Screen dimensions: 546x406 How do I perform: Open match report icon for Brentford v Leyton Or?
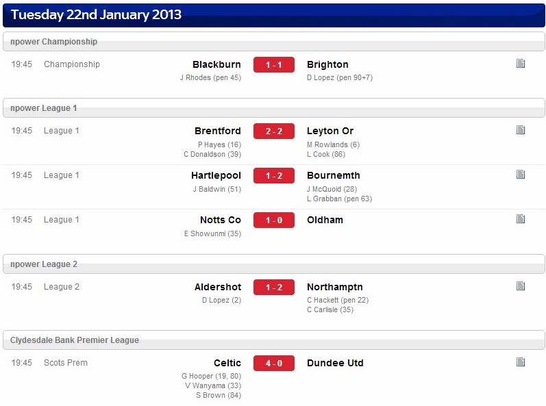(521, 130)
